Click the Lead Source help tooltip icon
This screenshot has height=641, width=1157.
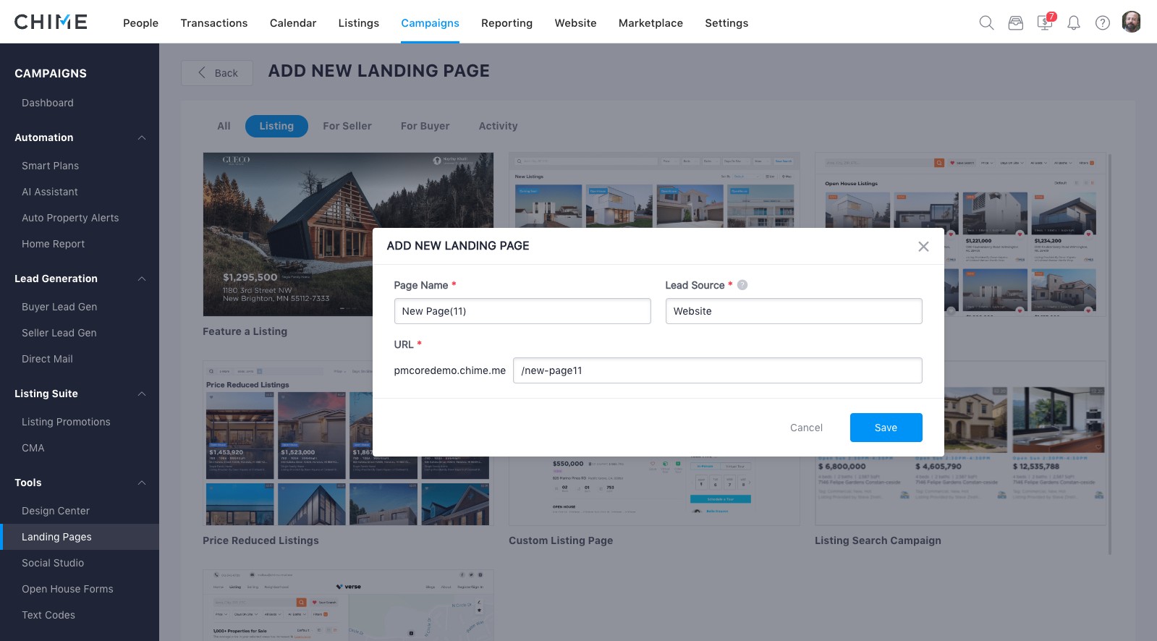[742, 285]
